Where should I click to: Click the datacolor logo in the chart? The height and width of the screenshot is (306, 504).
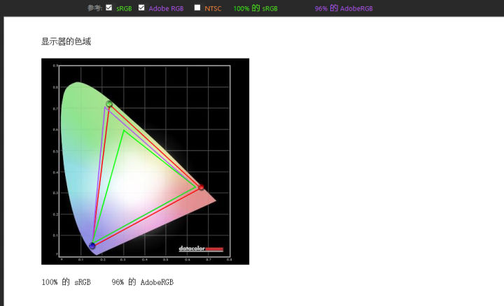200,248
